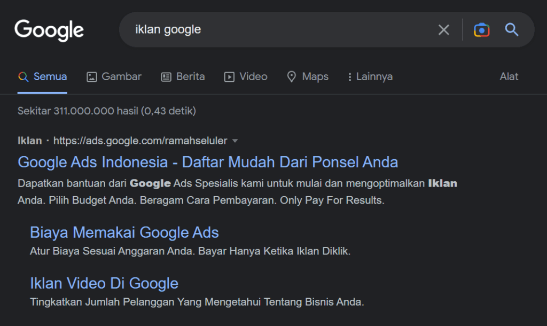Expand the dropdown arrow next to ads.google.com URL
Image resolution: width=547 pixels, height=326 pixels.
pyautogui.click(x=235, y=141)
